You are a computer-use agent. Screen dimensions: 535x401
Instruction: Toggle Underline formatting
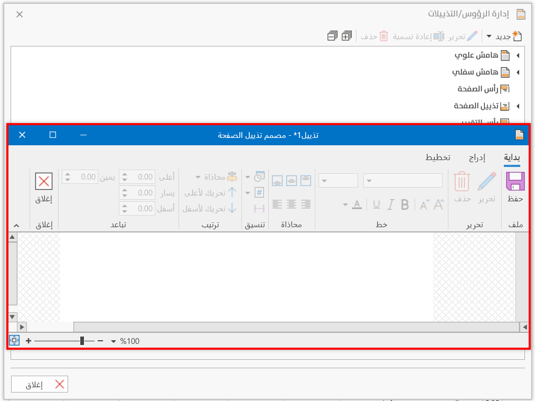(x=377, y=204)
